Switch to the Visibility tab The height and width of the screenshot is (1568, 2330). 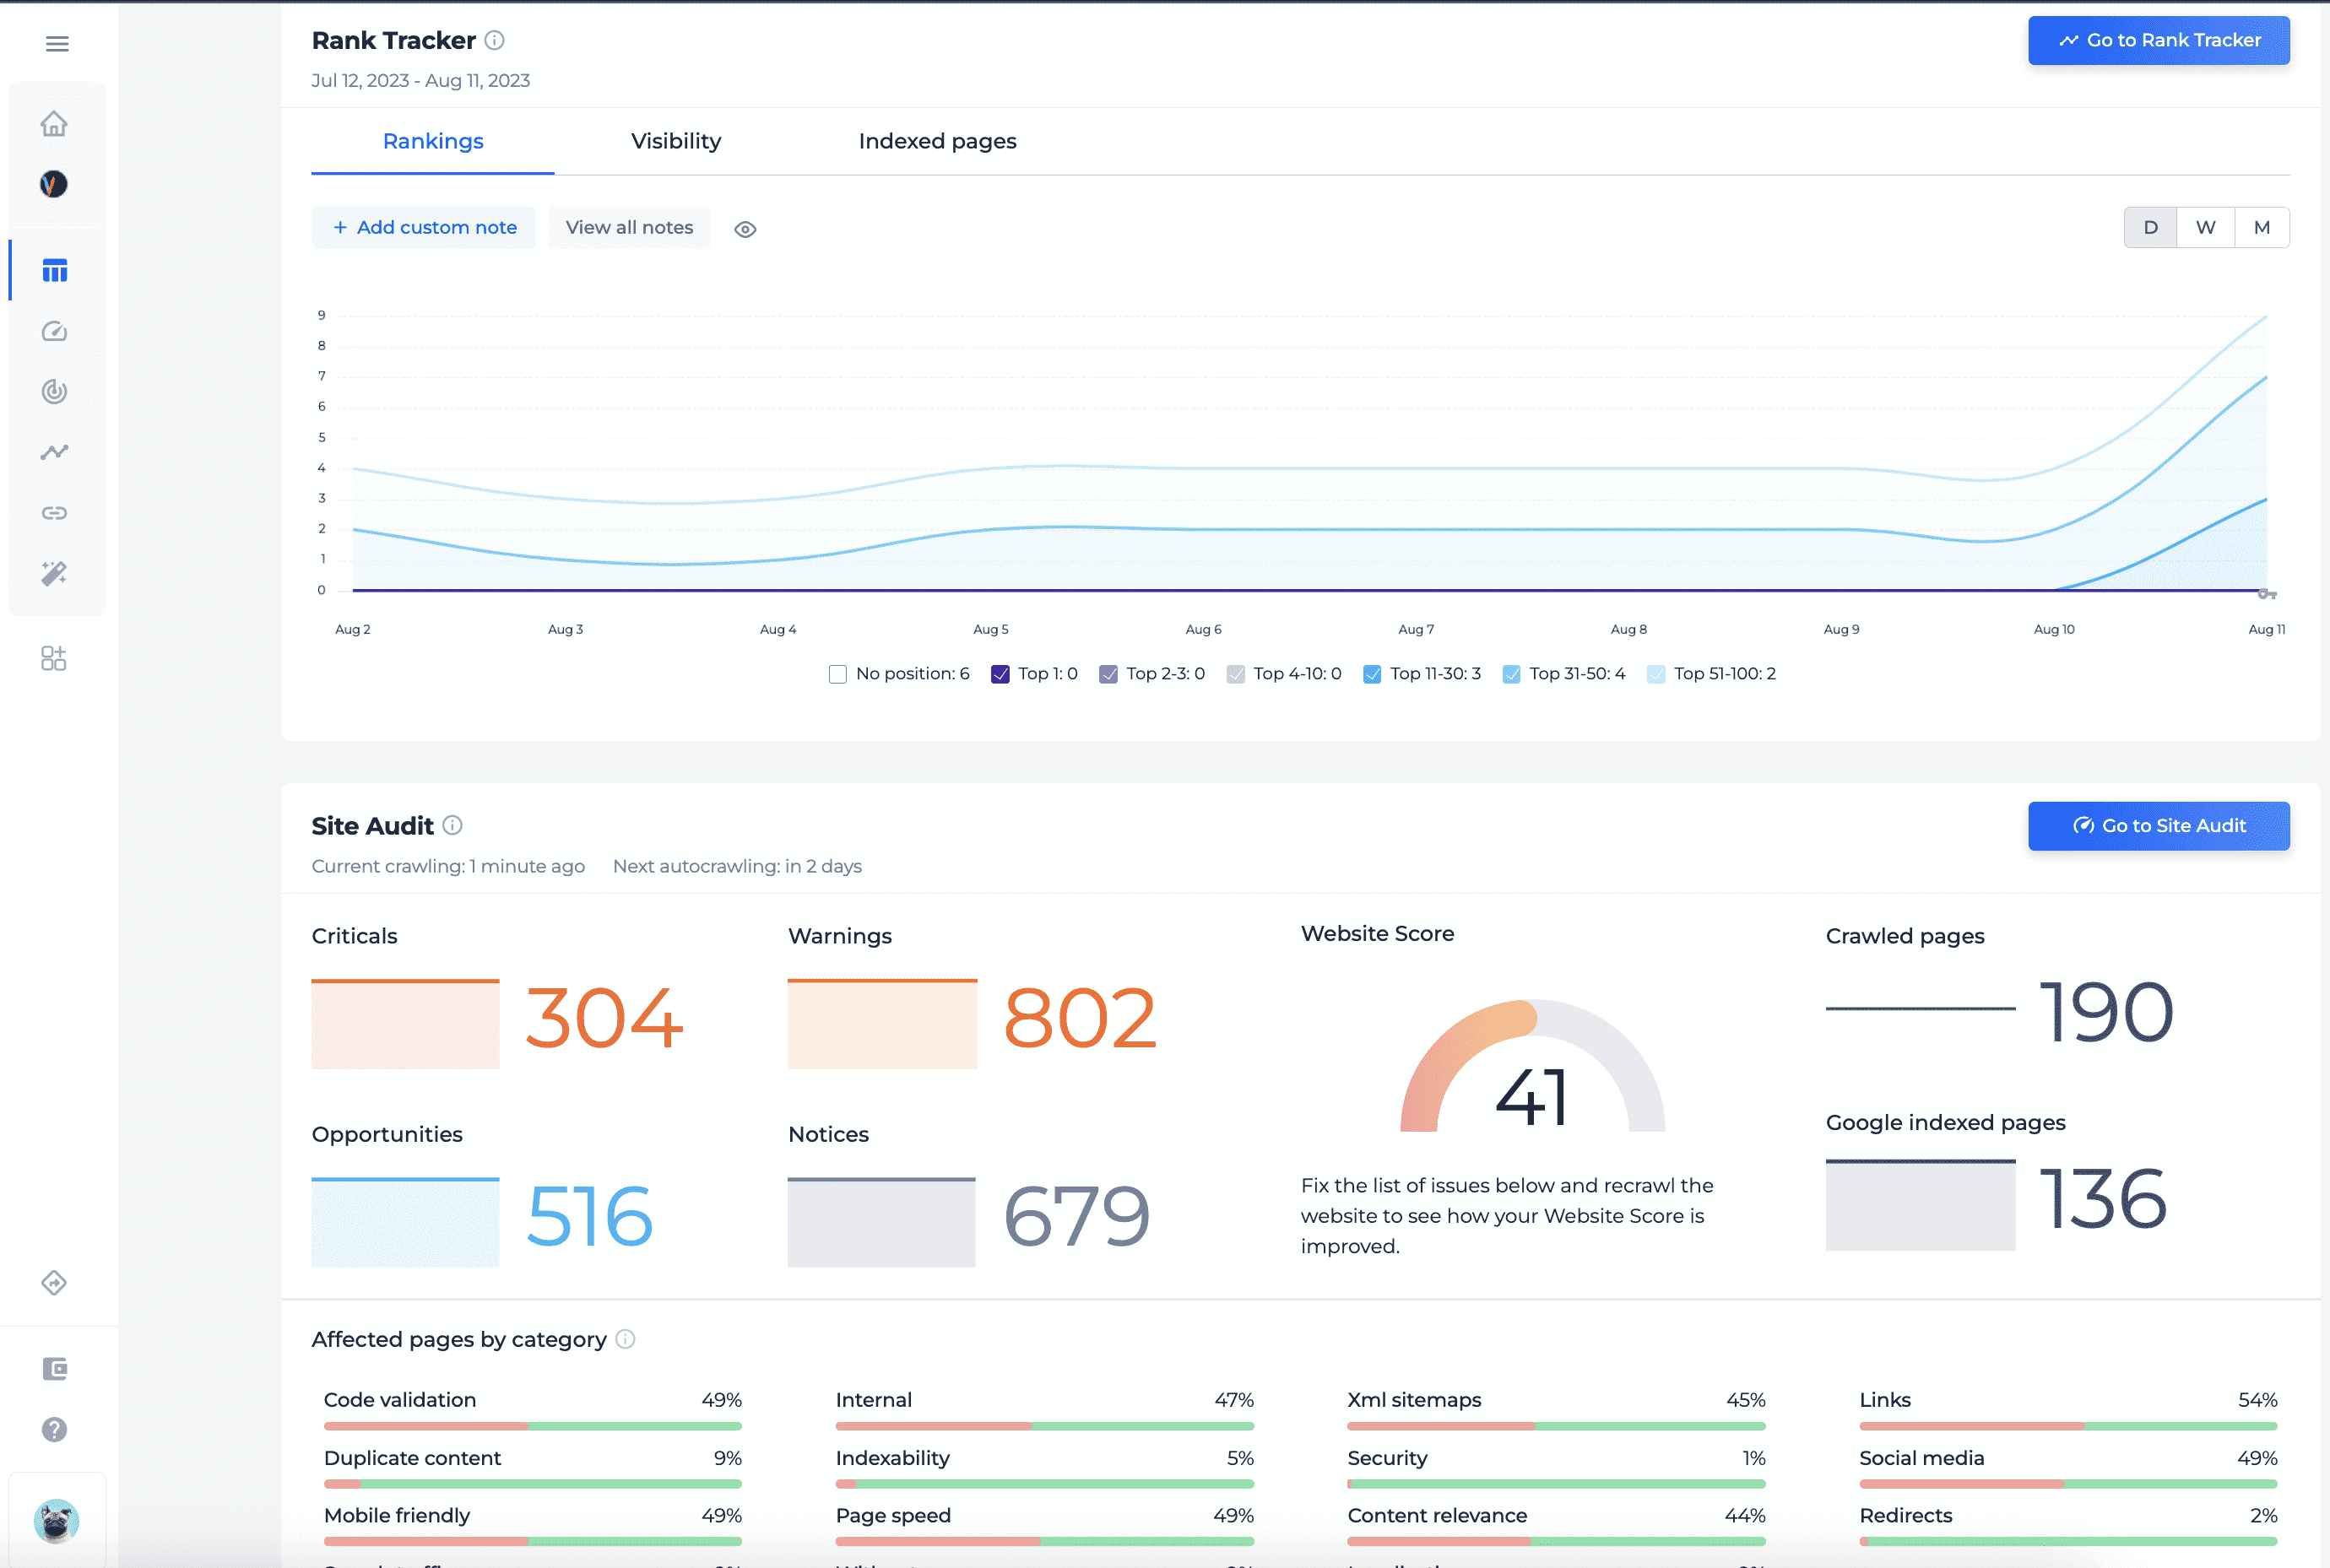(675, 140)
